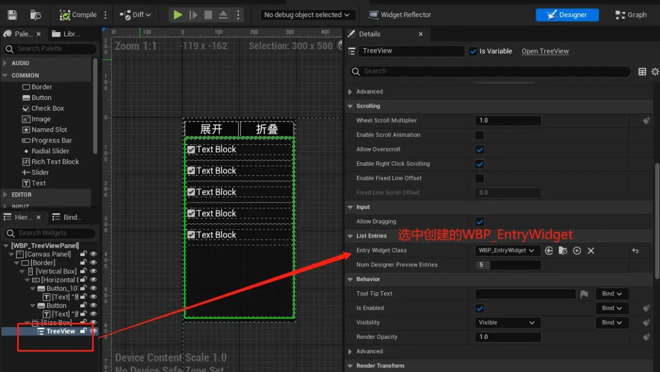Open the TreeView class link
This screenshot has height=372, width=660.
coord(545,51)
